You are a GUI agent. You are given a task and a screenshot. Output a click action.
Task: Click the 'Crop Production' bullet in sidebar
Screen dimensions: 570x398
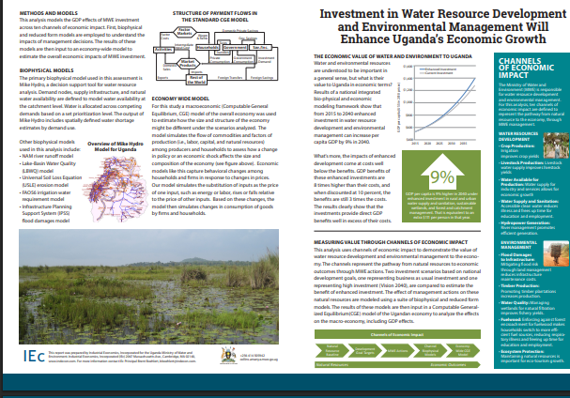pos(520,151)
